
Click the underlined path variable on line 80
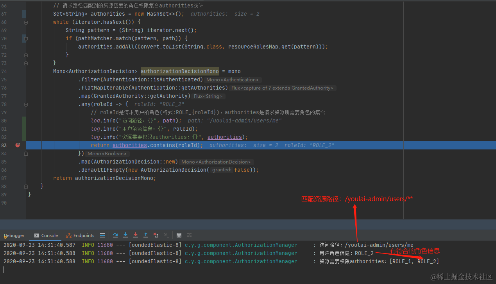tap(169, 120)
